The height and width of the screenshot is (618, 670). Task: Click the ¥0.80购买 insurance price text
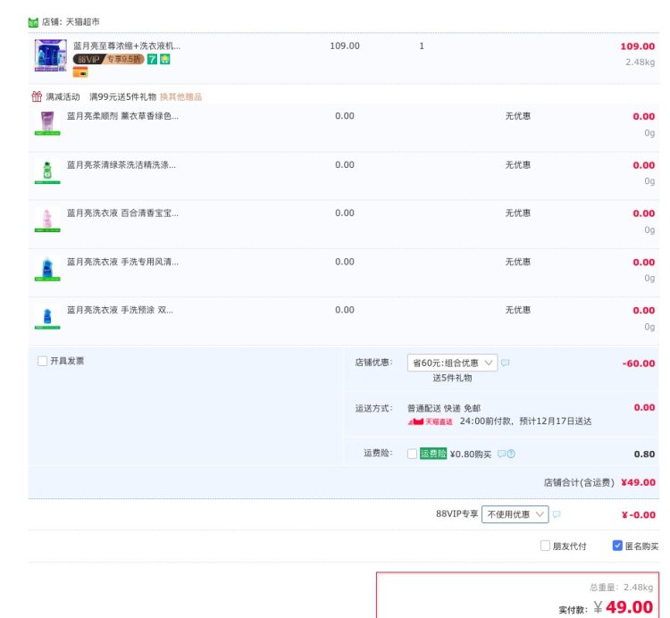pos(471,454)
